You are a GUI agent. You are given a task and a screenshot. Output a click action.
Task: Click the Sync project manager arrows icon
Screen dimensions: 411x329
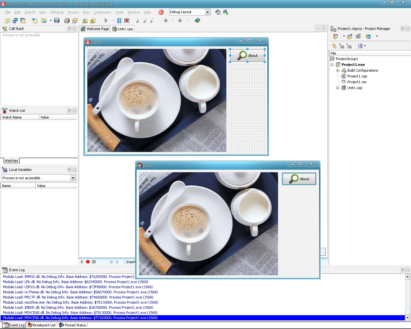tap(334, 46)
